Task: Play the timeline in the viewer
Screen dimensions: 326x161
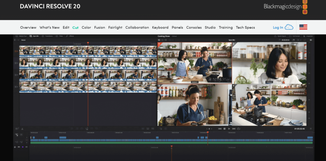Action: [x=229, y=129]
